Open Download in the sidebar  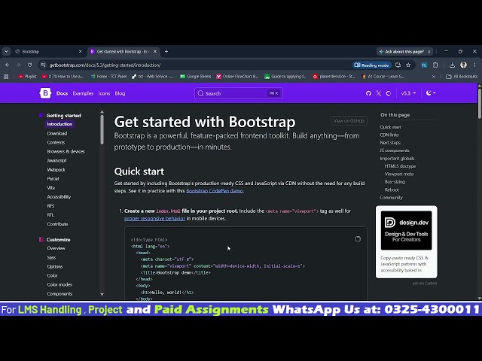[57, 133]
